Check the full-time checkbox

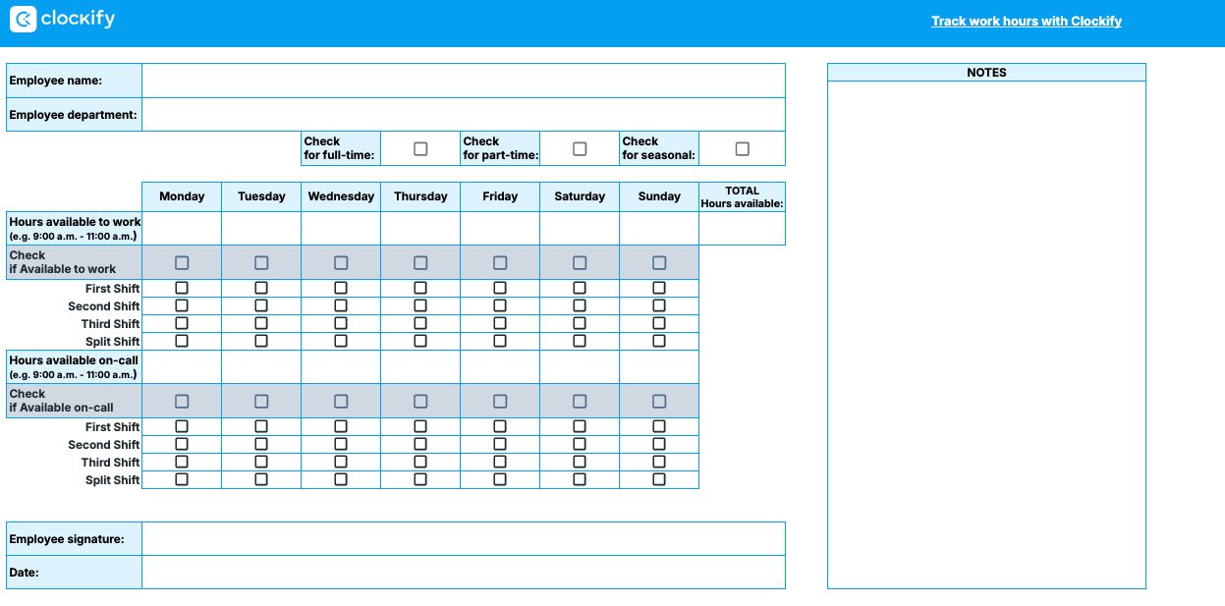[x=420, y=149]
